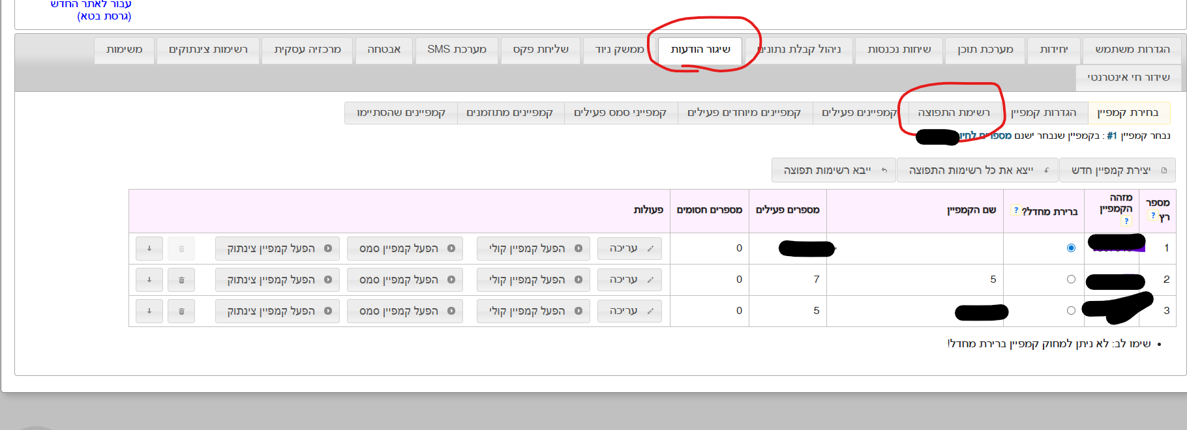Open the יחידות tab

pos(1054,50)
